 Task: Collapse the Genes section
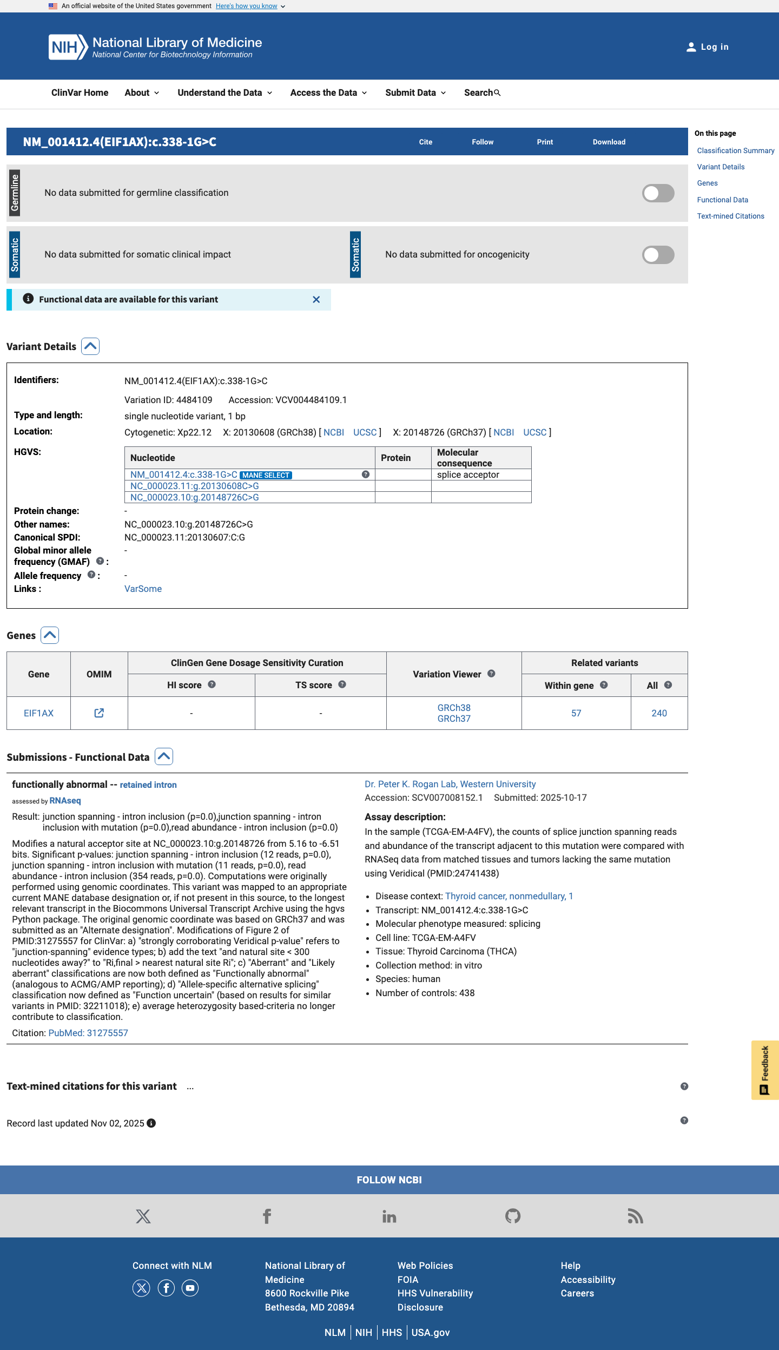pyautogui.click(x=50, y=635)
